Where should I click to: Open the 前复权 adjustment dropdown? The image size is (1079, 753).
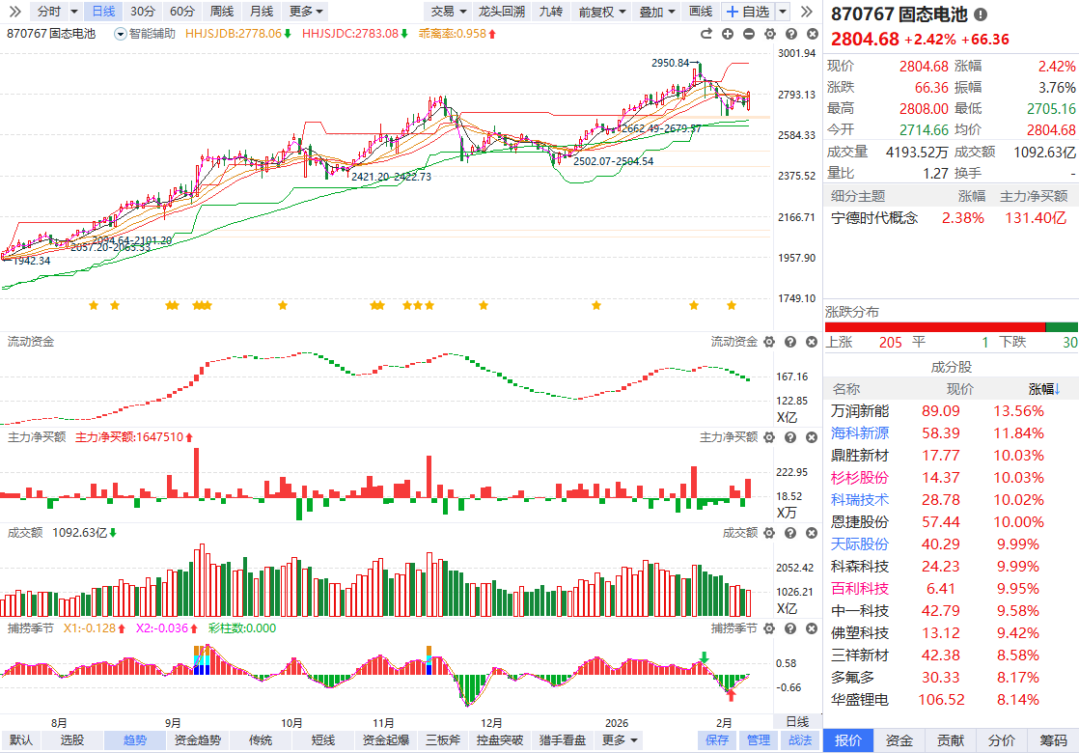(x=600, y=12)
